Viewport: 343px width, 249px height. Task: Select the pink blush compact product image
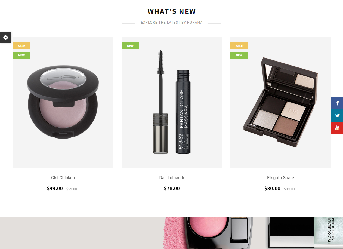[x=63, y=102]
